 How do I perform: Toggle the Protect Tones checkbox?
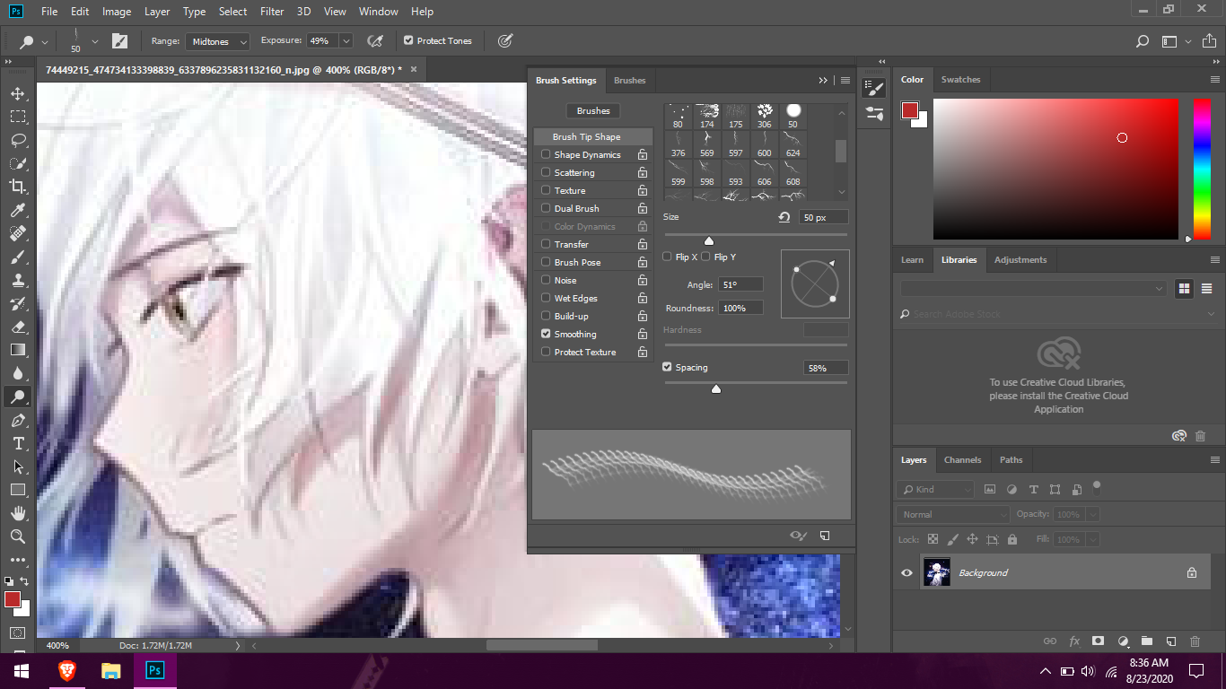[x=408, y=40]
